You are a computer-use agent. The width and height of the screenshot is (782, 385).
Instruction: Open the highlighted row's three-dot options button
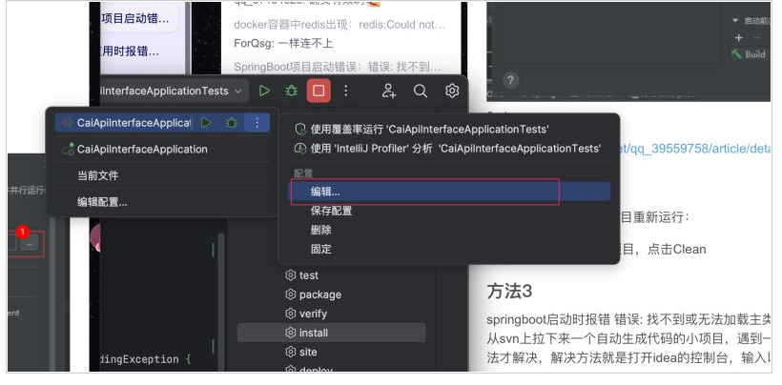pos(257,123)
